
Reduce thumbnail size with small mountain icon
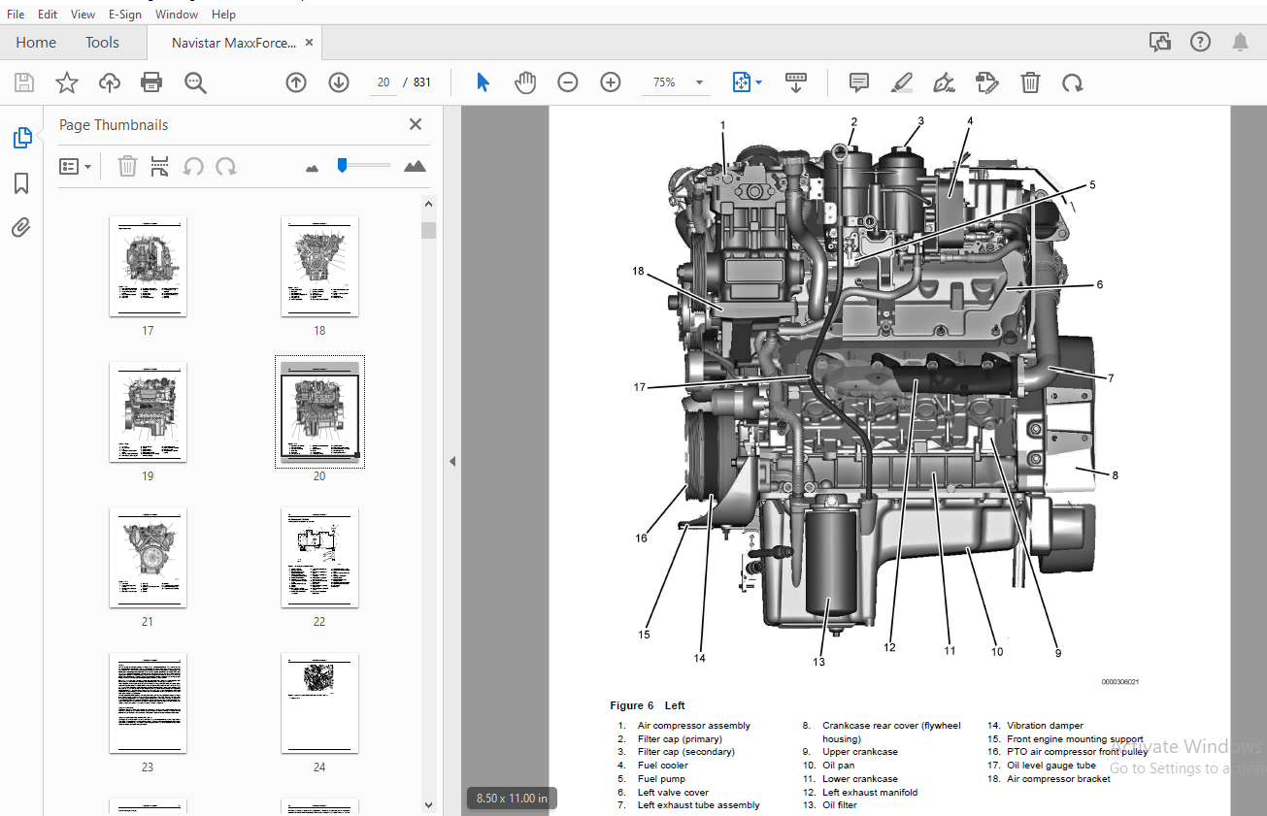point(312,168)
